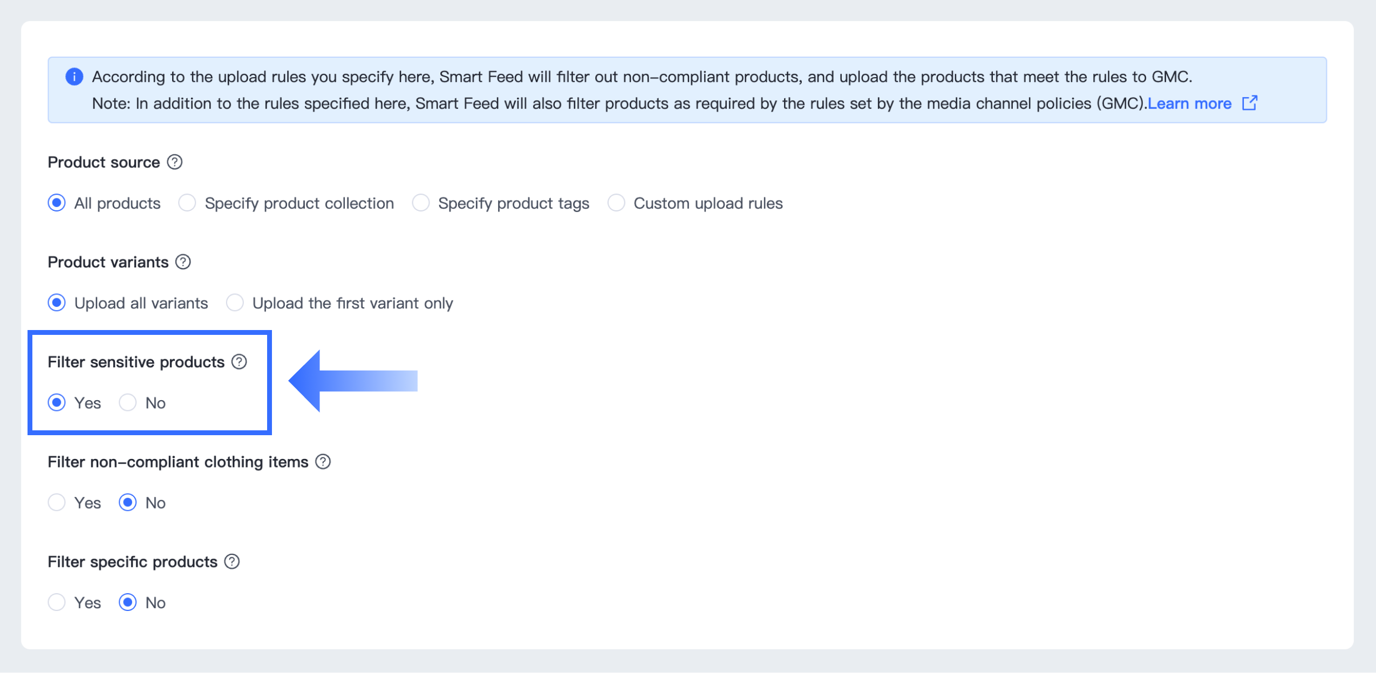1376x673 pixels.
Task: Select Upload all variants
Action: click(x=57, y=303)
